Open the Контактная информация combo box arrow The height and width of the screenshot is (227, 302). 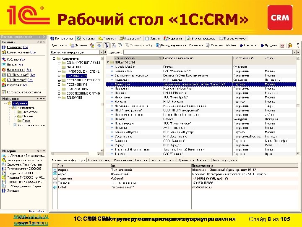(x=102, y=52)
